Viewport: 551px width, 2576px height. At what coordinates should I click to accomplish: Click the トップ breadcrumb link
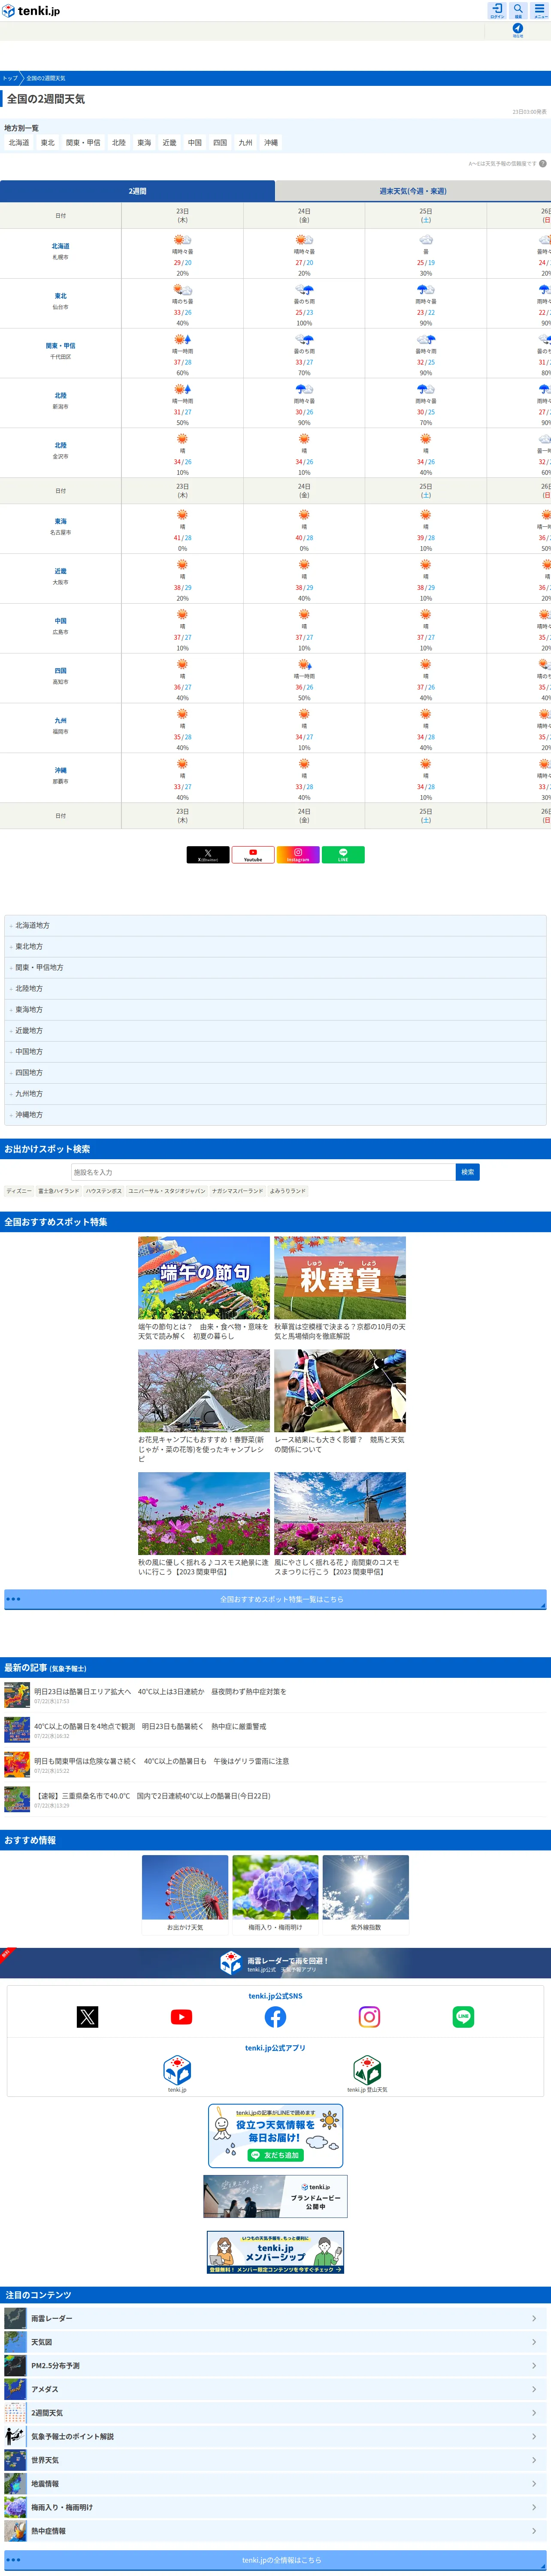point(10,78)
